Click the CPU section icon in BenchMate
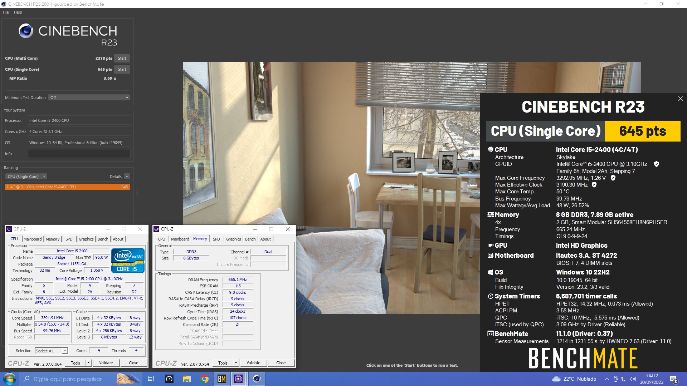 491,150
